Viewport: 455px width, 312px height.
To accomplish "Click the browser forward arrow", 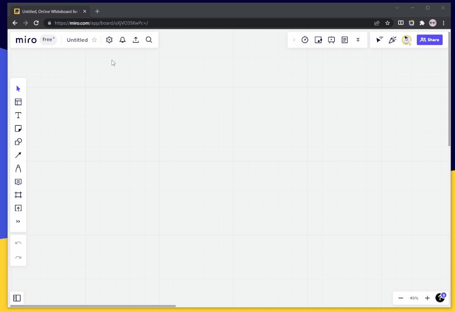I will 26,23.
